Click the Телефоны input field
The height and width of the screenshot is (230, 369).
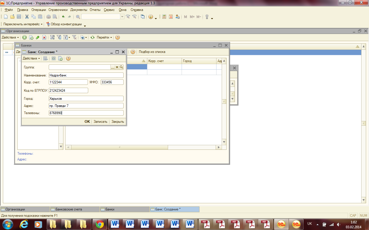tap(86, 113)
